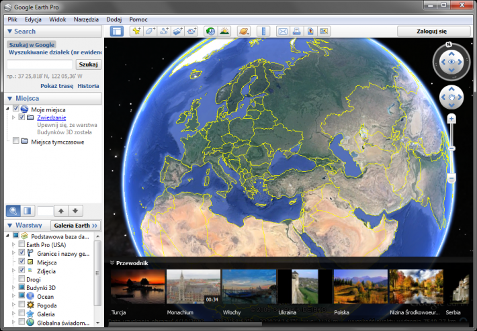Click the Layers panel vertical scrollbar
This screenshot has width=477, height=331.
pos(97,273)
